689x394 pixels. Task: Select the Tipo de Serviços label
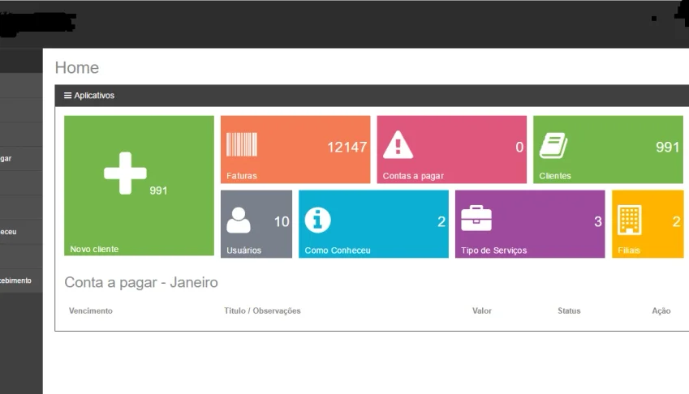tap(494, 251)
